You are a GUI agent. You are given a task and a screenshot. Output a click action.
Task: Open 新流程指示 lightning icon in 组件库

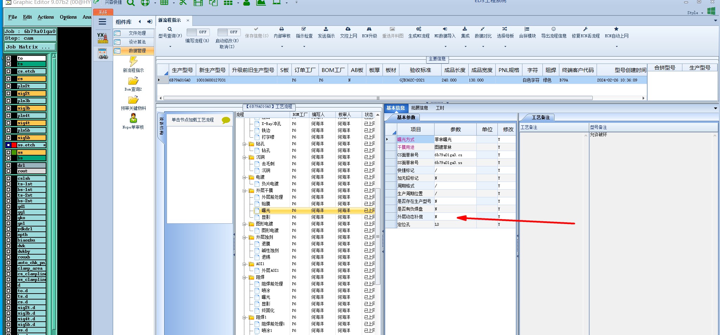133,61
